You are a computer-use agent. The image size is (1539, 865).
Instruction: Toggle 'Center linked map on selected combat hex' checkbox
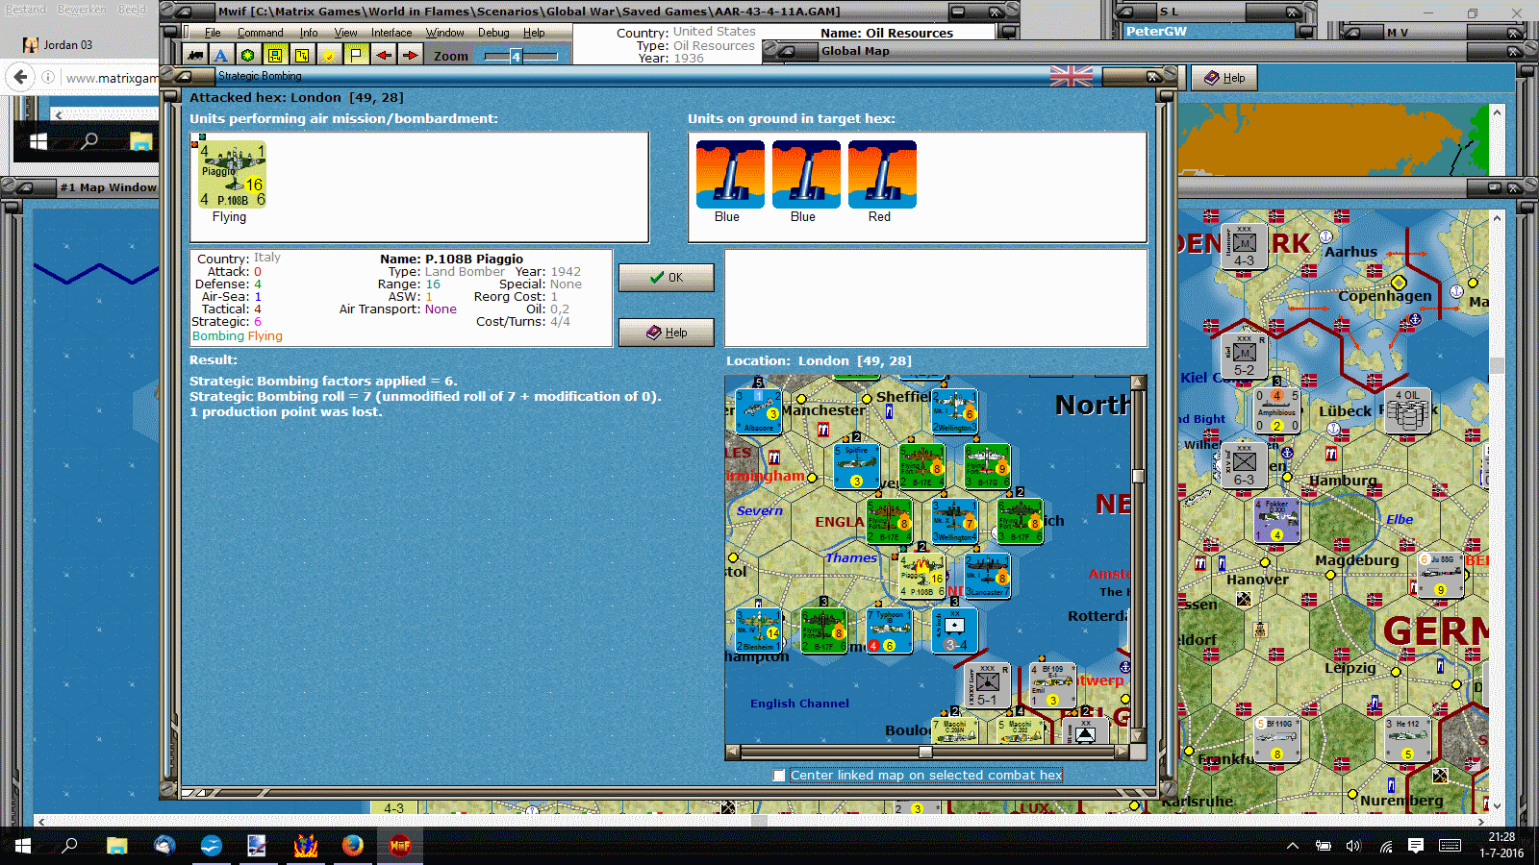click(779, 776)
